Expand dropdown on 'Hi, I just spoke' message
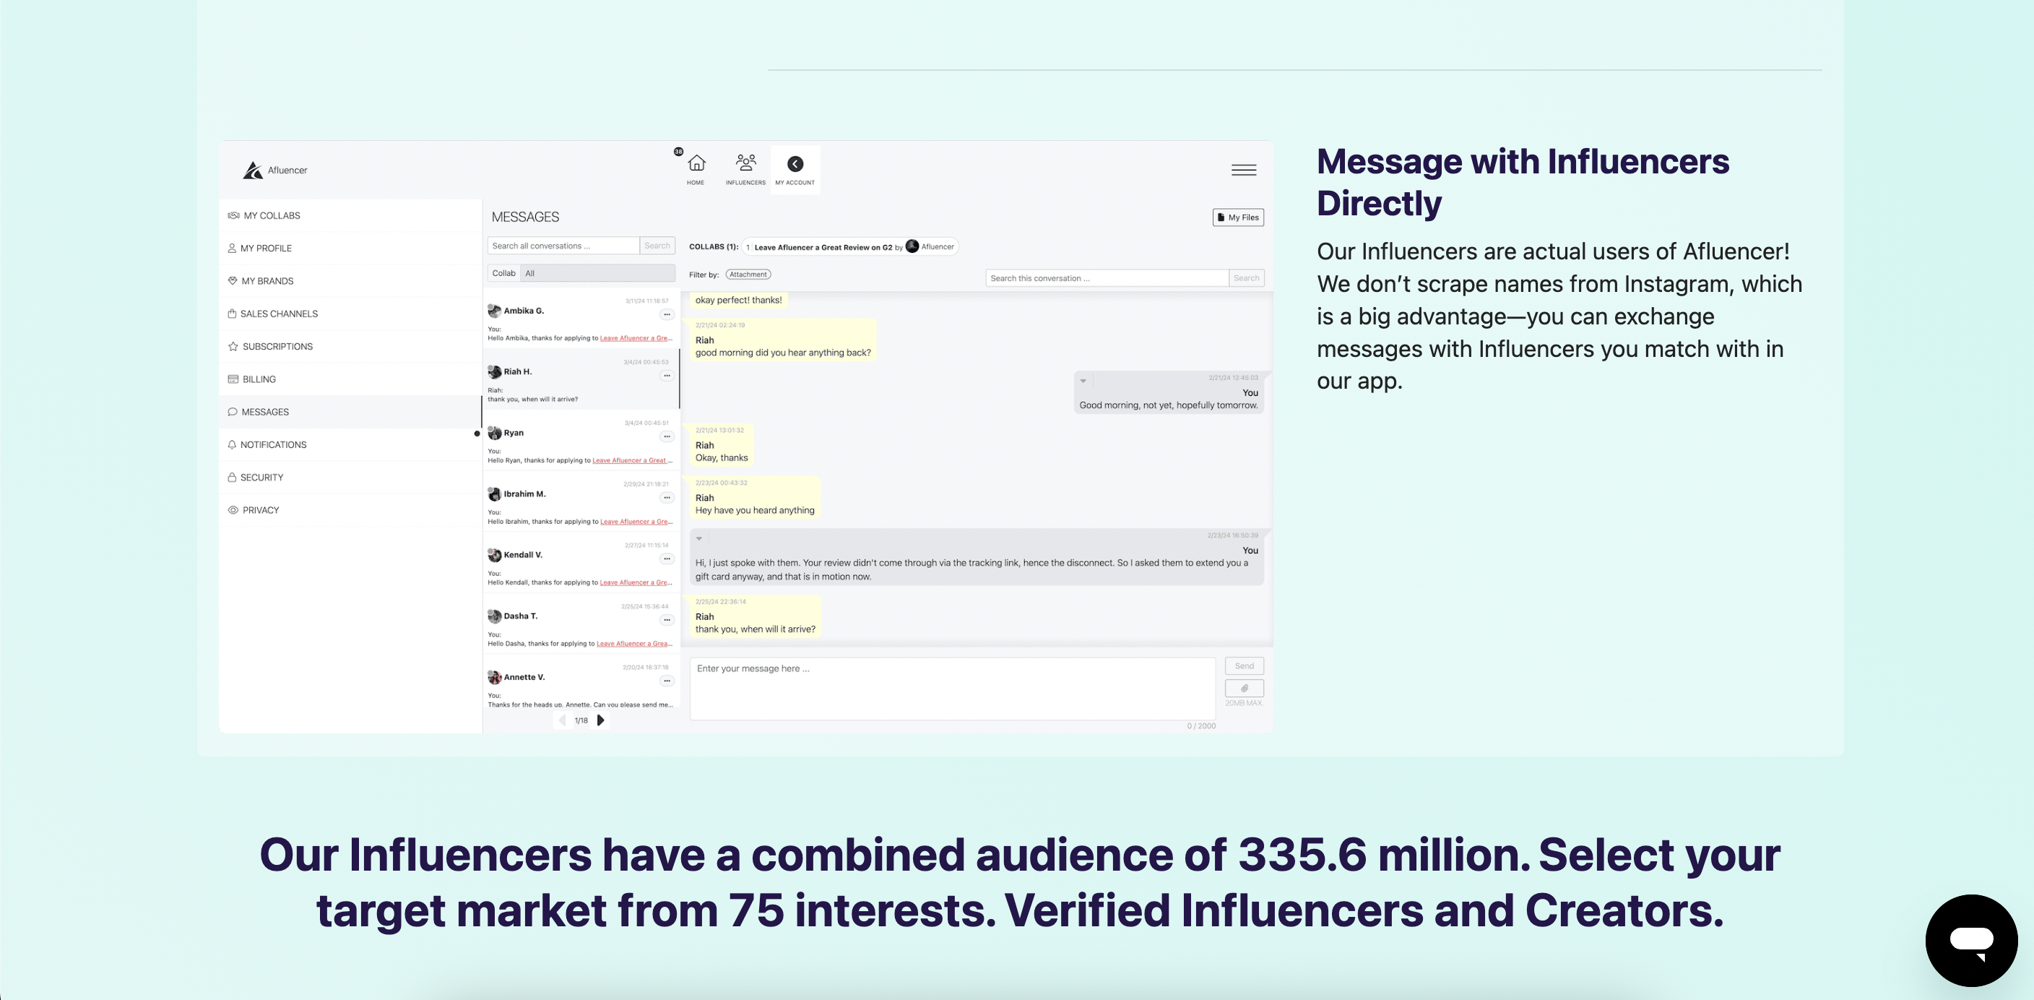 tap(698, 539)
